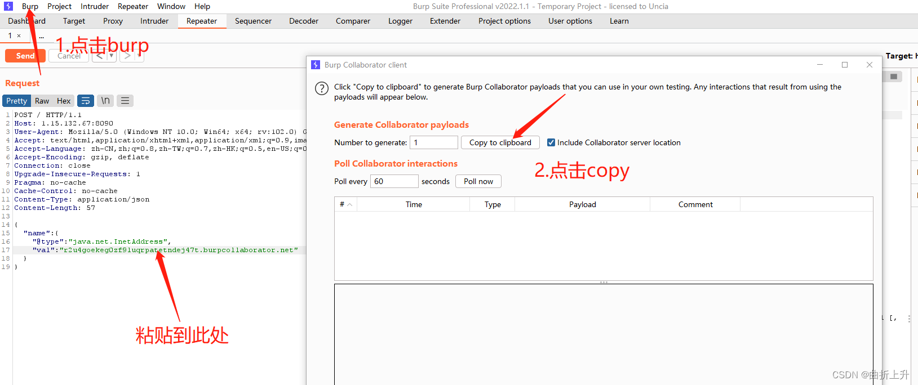Click the Burp Suite logo icon in title bar
Image resolution: width=918 pixels, height=385 pixels.
8,6
